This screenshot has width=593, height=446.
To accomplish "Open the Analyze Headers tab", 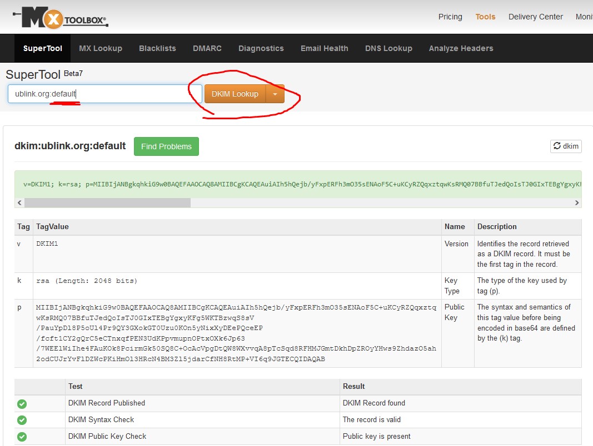I will coord(461,48).
